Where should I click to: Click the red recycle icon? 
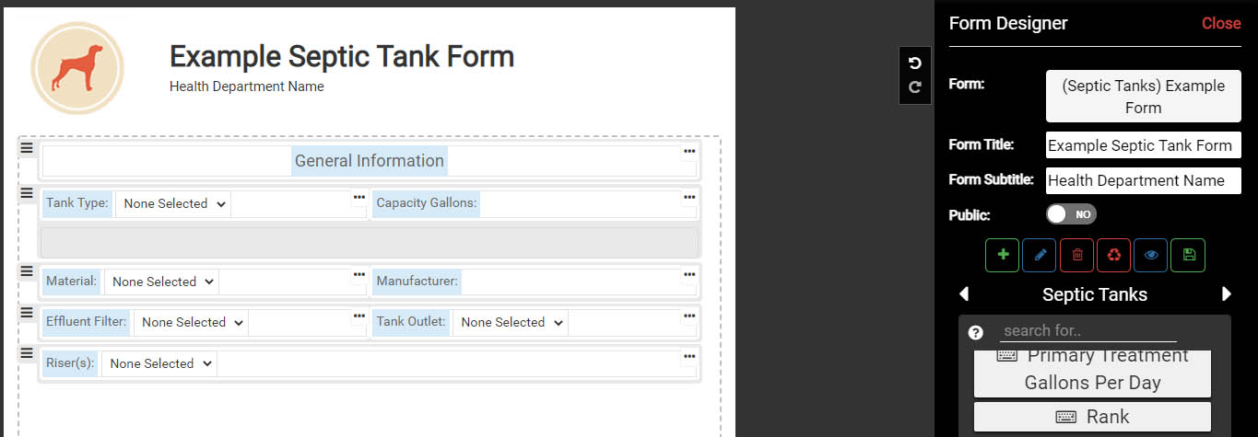tap(1113, 255)
